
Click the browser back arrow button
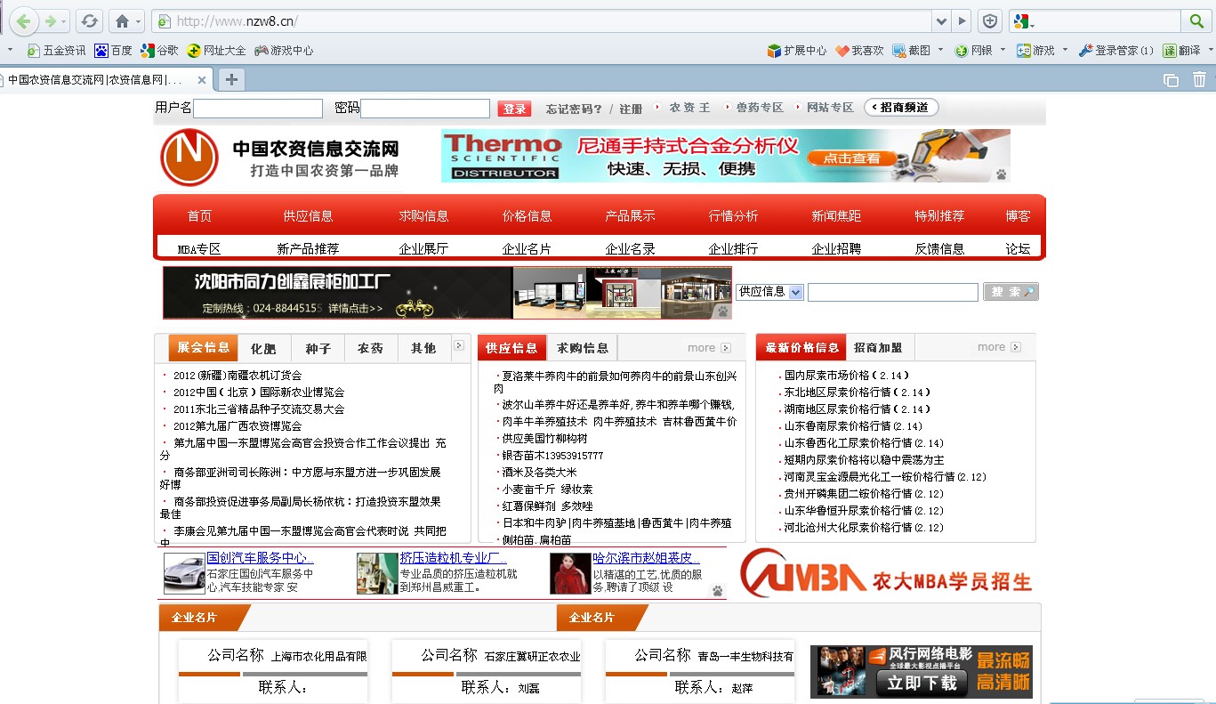pos(22,20)
